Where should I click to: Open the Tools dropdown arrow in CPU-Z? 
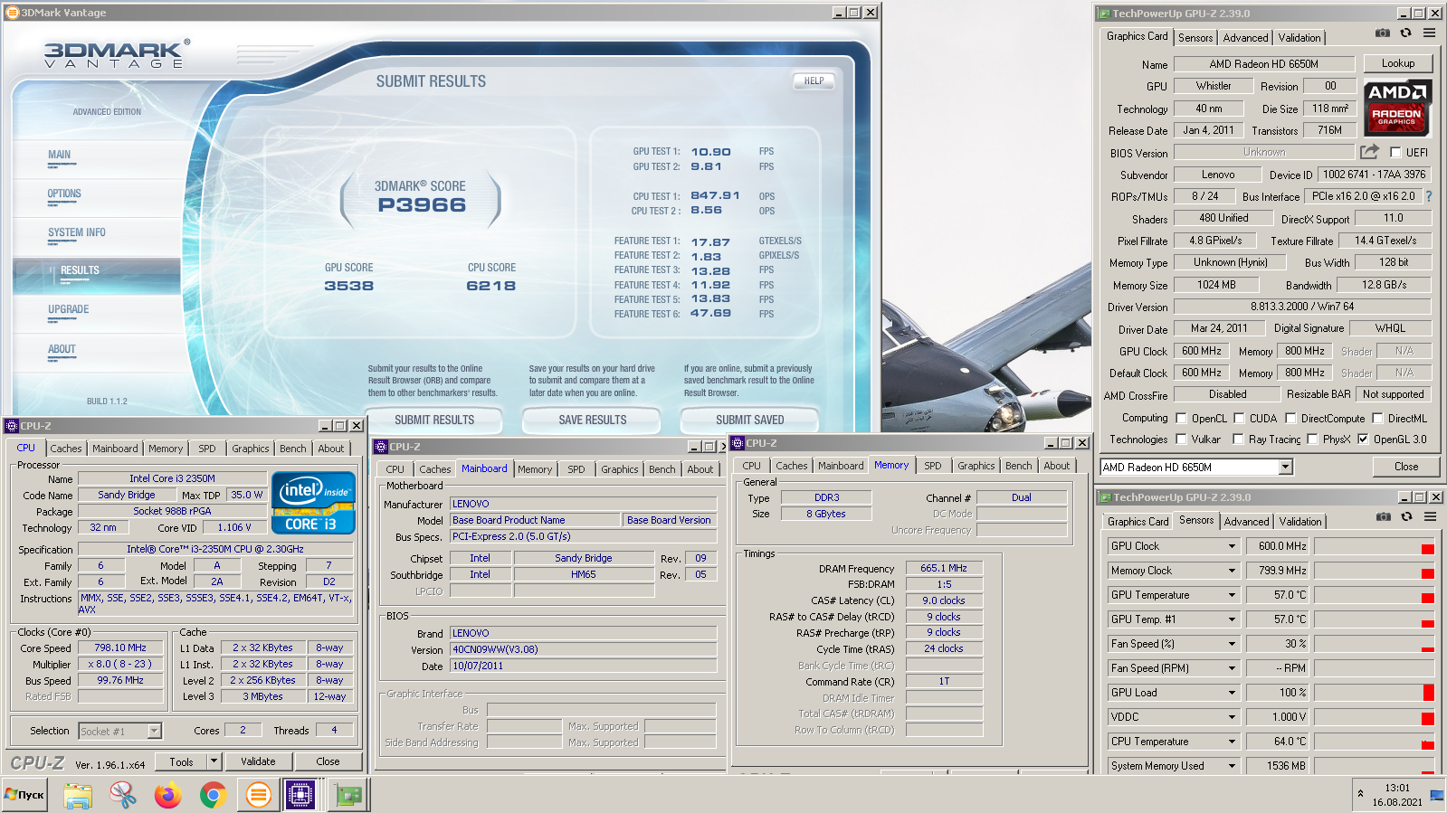coord(214,761)
